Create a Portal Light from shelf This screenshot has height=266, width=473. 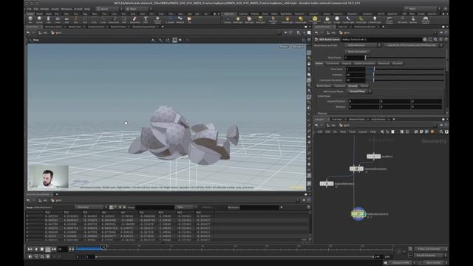pos(361,20)
